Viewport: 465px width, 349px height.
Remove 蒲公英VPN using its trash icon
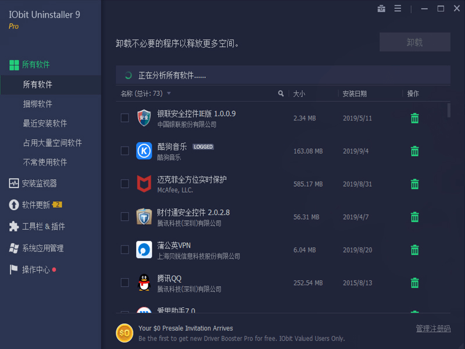point(414,250)
